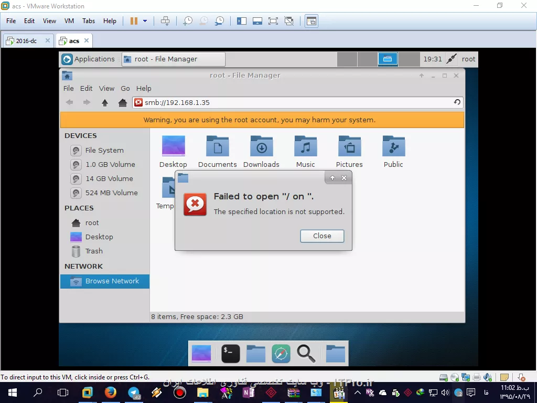Select the 14 GB Volume device
Screen dimensions: 537x403
pyautogui.click(x=104, y=178)
